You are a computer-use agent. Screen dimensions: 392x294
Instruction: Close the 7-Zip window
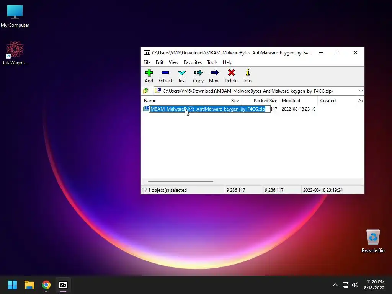pos(356,52)
